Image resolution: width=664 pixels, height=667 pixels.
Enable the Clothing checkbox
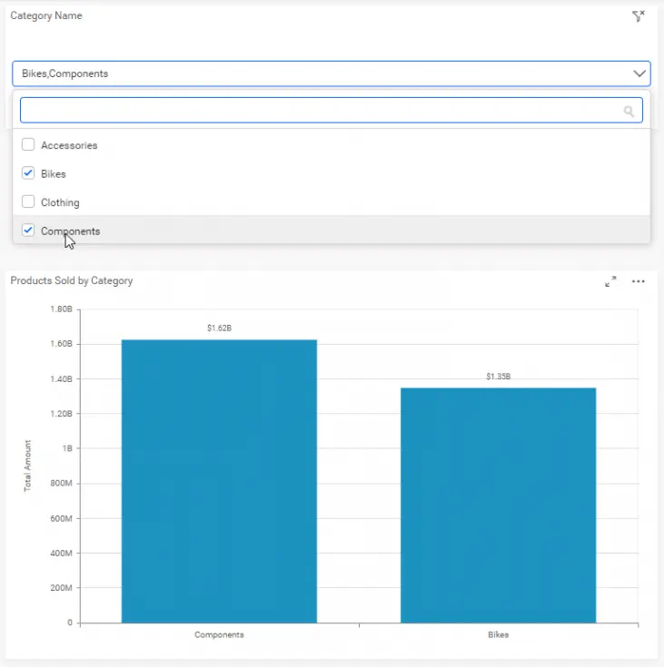tap(28, 202)
